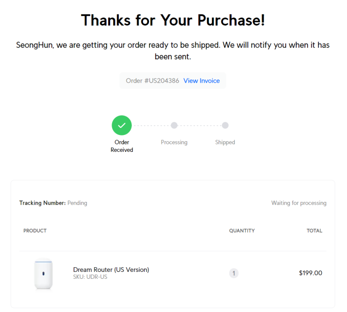This screenshot has width=347, height=312.
Task: Click the Waiting for processing status text
Action: point(299,203)
